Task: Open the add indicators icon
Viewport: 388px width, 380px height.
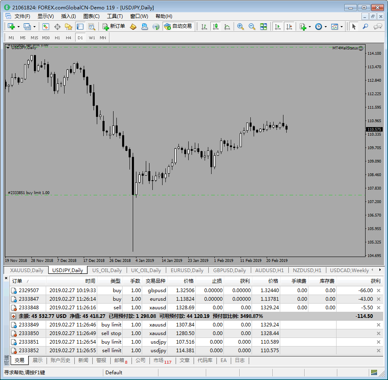Action: coord(303,27)
